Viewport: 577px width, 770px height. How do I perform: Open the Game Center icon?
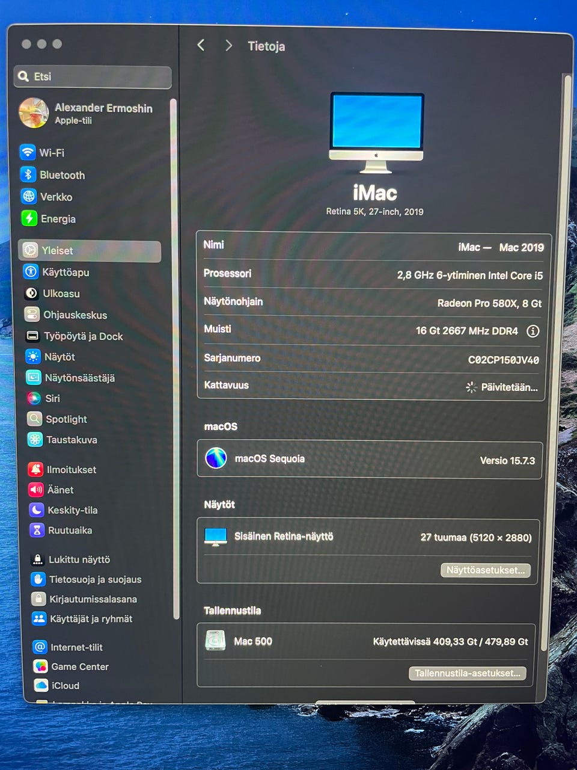40,667
